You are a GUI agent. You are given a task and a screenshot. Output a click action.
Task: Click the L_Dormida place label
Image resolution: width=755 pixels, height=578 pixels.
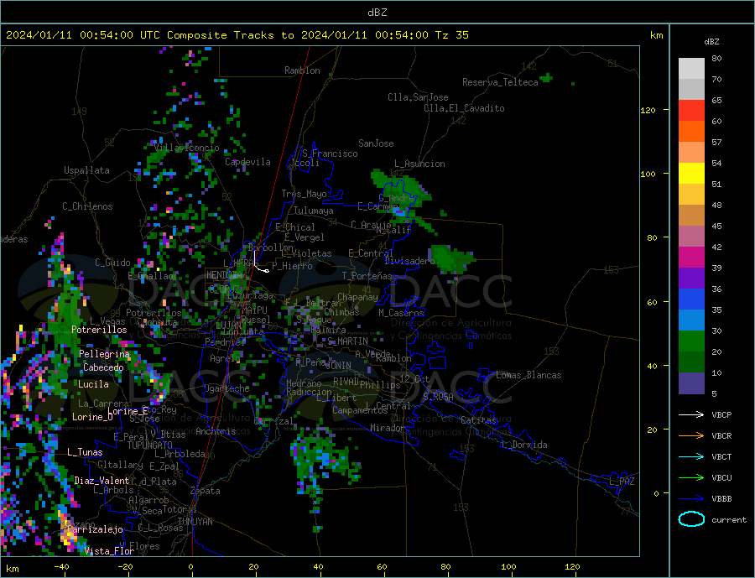tap(524, 445)
